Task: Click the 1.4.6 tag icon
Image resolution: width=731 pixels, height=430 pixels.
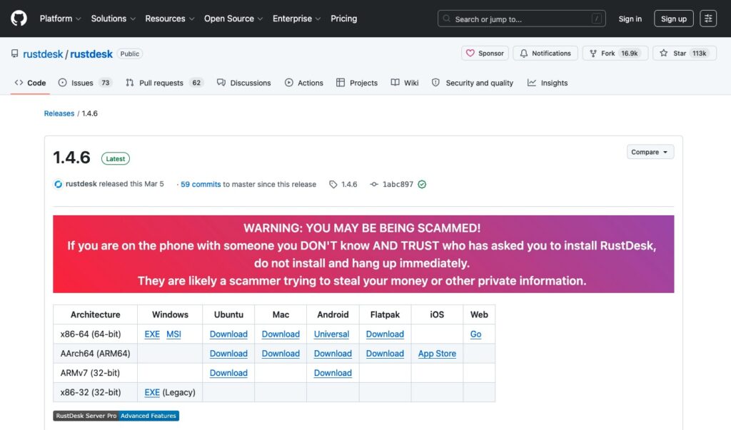Action: [x=333, y=184]
